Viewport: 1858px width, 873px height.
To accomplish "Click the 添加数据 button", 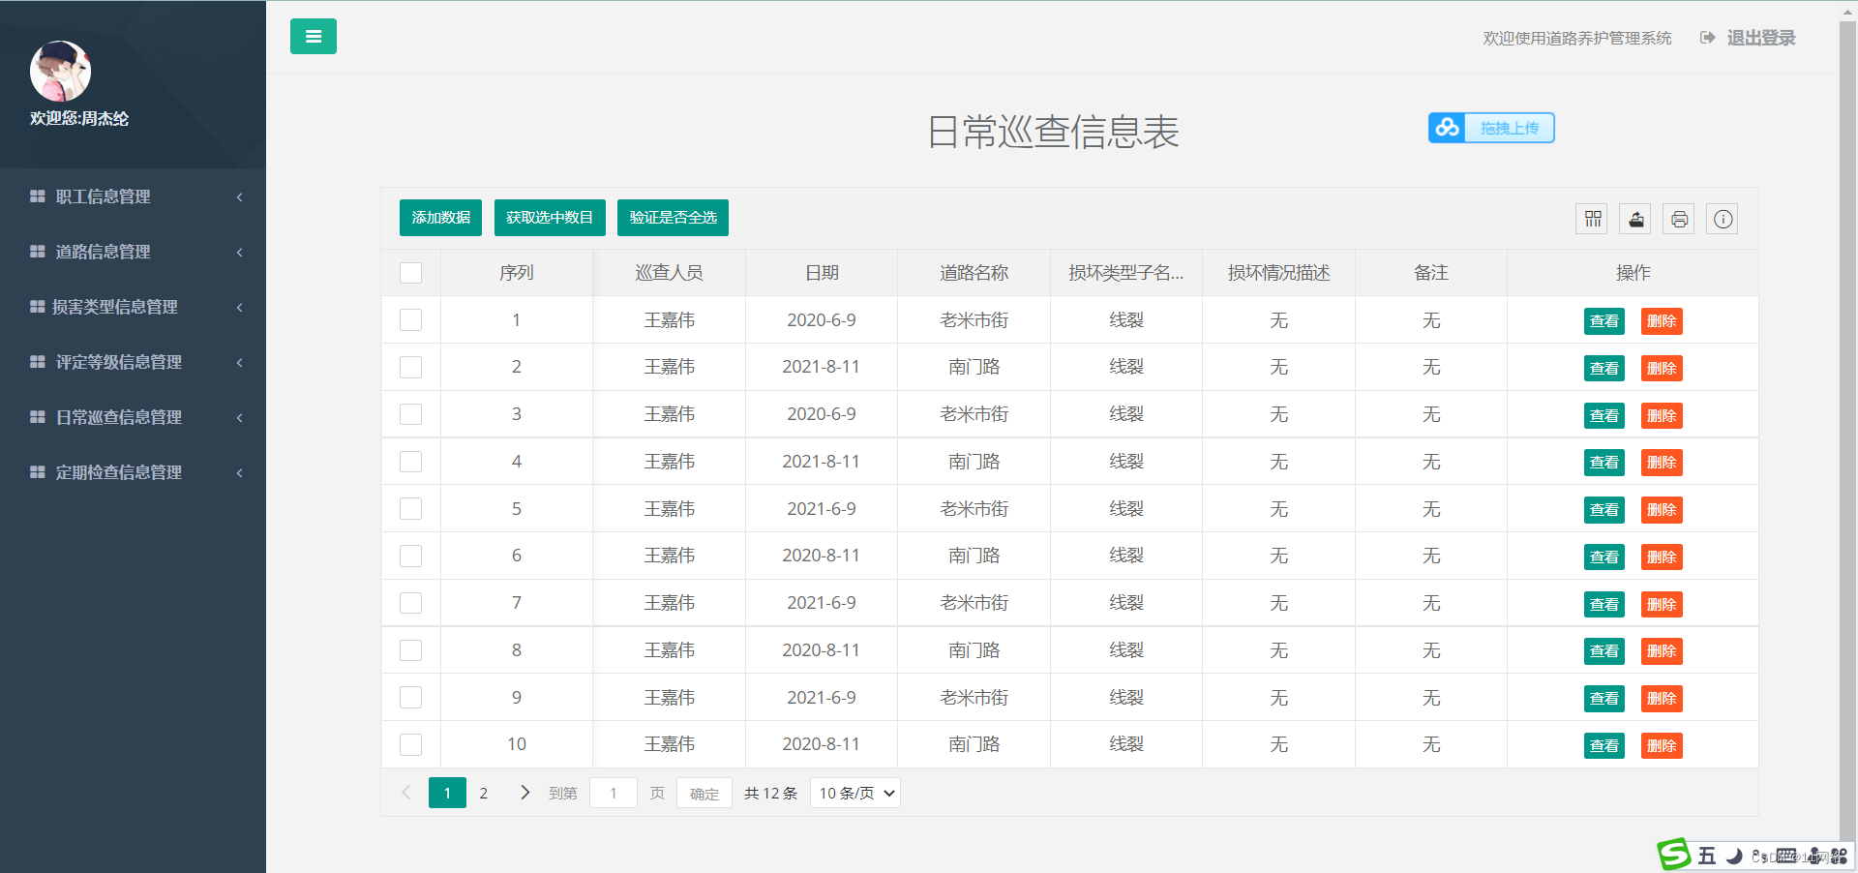I will coord(440,218).
